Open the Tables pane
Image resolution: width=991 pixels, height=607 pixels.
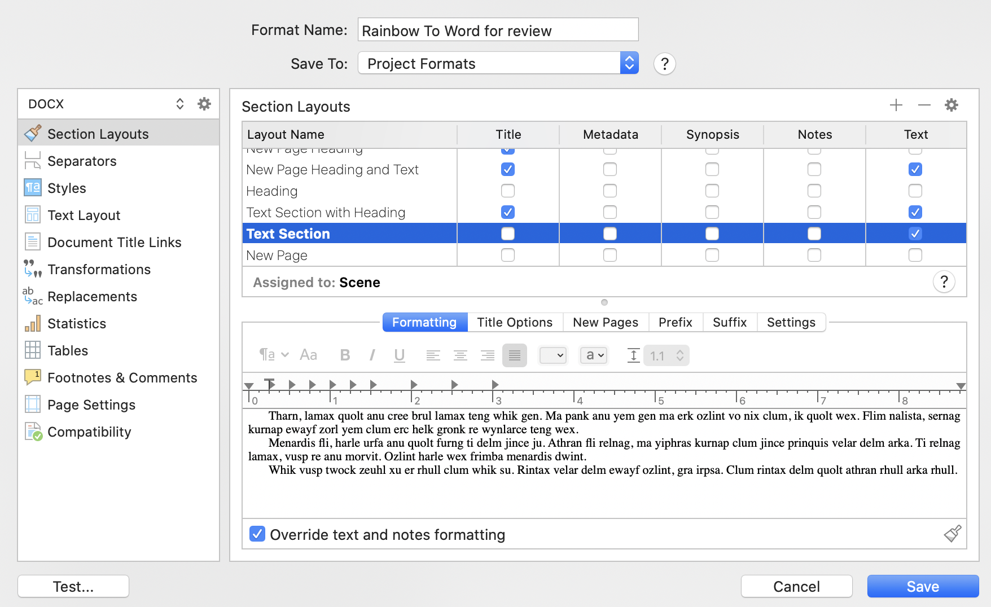tap(119, 350)
